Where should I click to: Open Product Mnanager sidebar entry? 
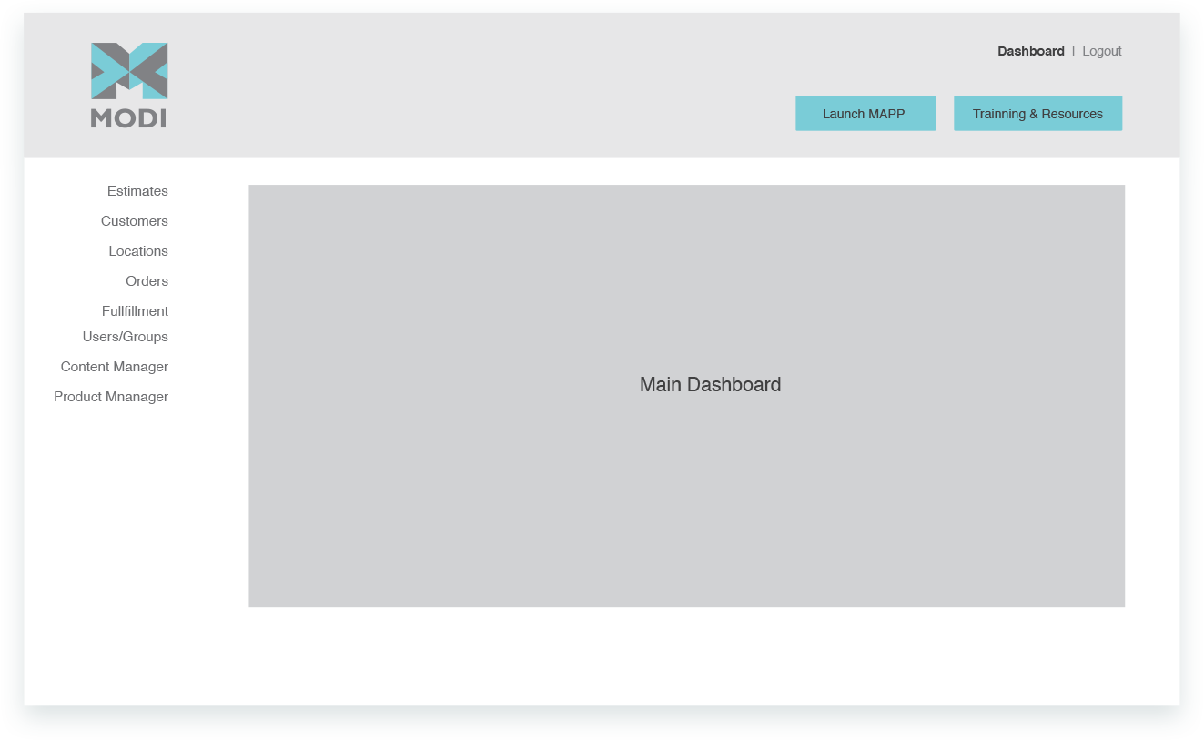tap(111, 397)
